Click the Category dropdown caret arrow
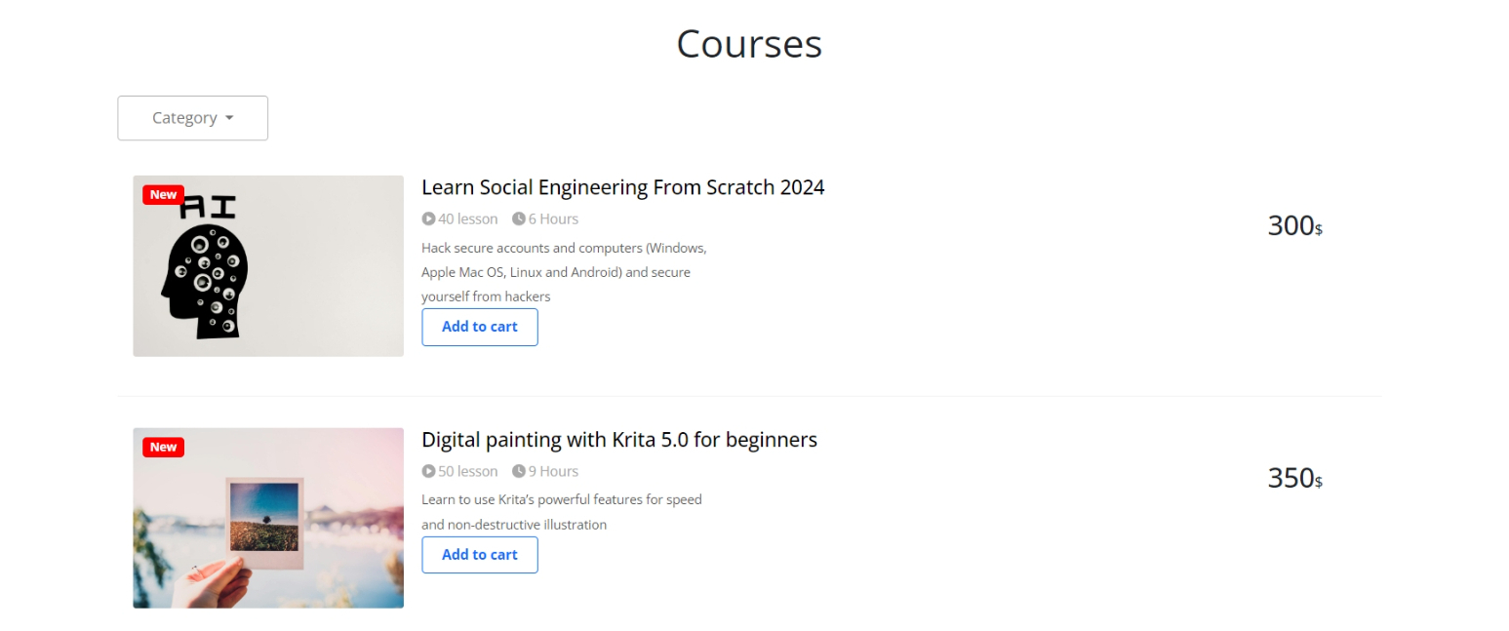 pyautogui.click(x=229, y=118)
